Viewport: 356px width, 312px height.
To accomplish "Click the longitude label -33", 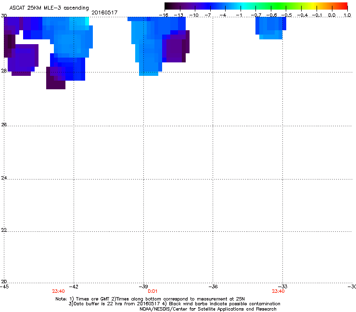I will 283,287.
